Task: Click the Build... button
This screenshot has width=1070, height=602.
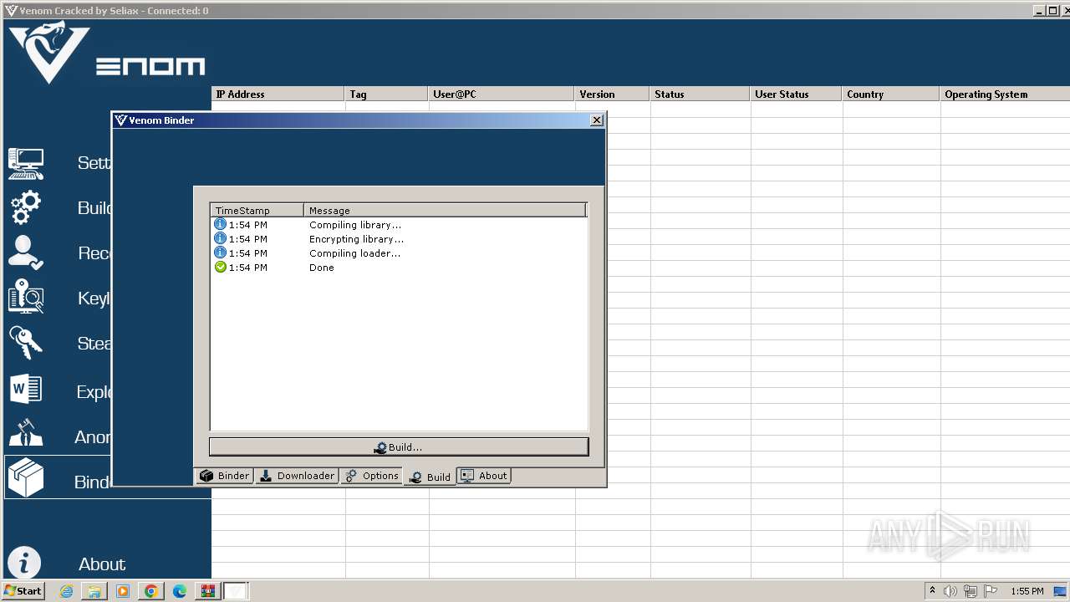Action: [399, 447]
